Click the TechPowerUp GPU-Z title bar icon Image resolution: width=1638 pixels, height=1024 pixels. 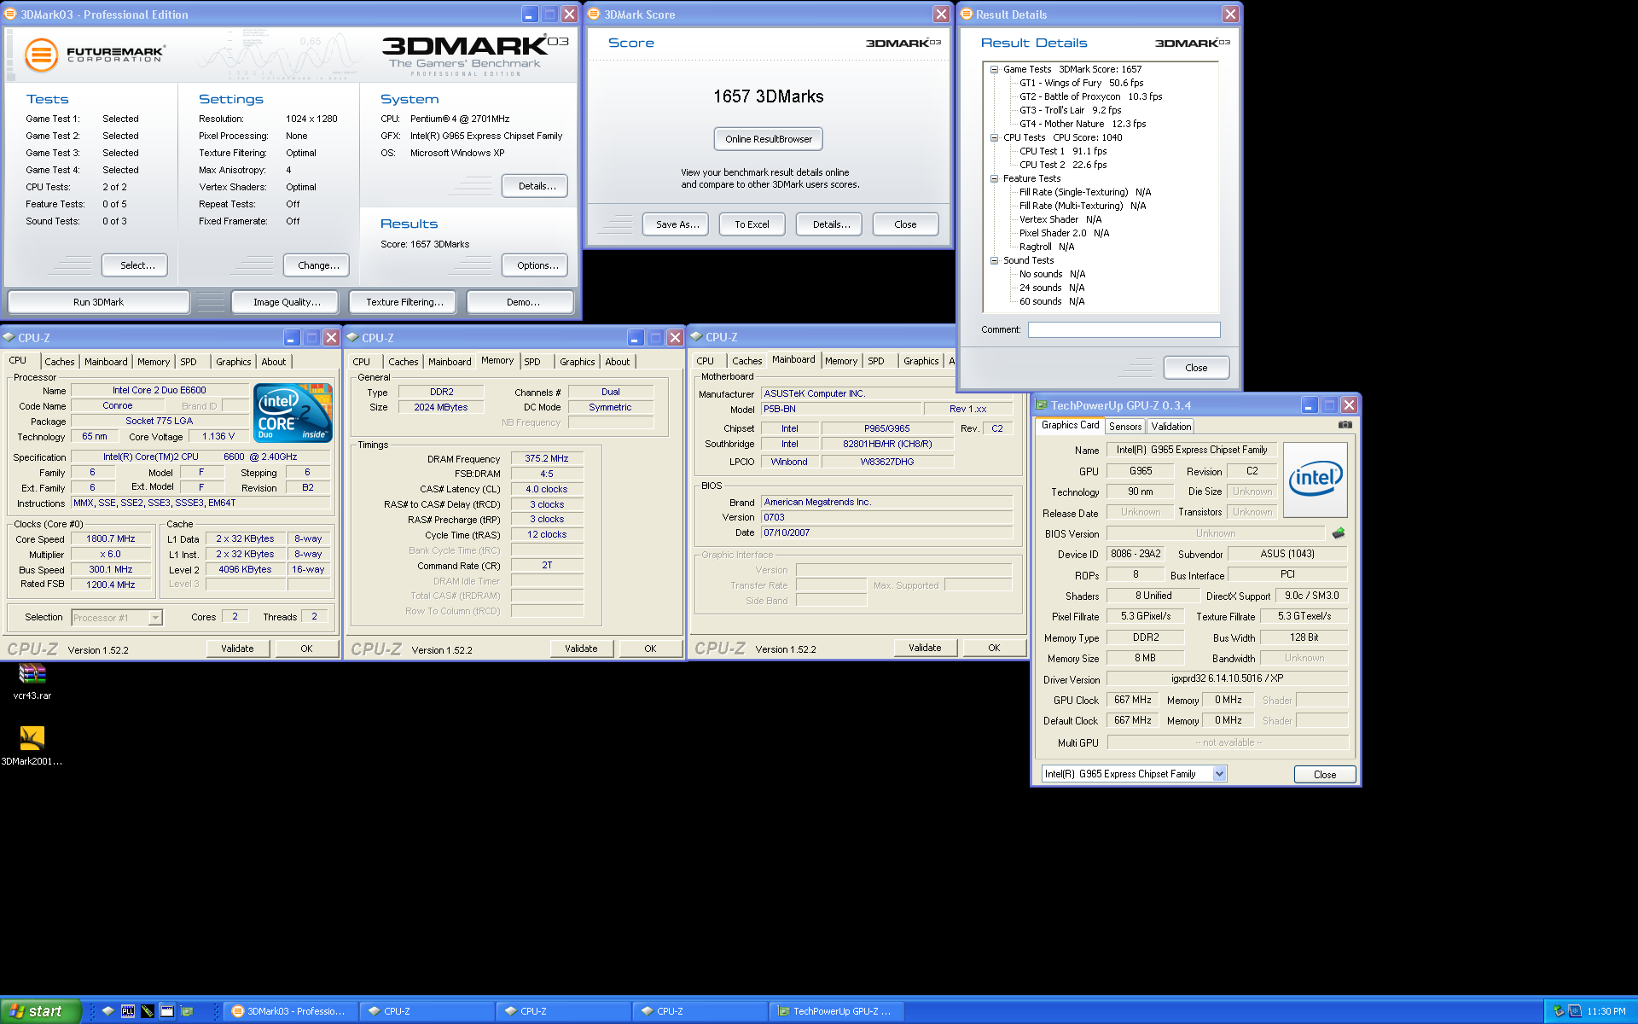1042,404
